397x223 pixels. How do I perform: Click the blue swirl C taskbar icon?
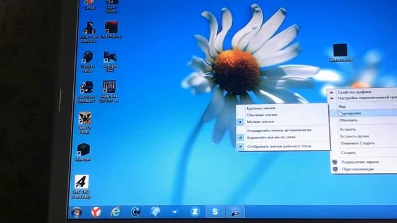point(135,212)
